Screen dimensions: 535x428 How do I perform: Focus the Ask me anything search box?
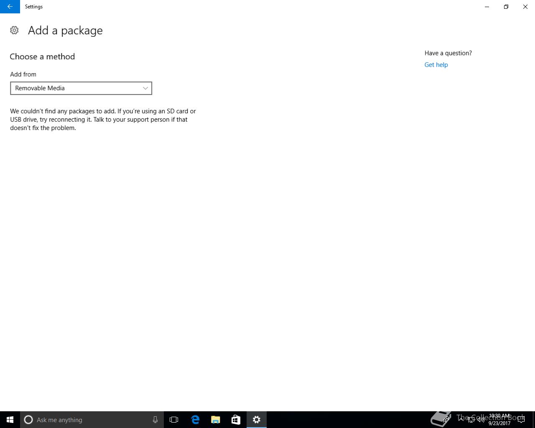pyautogui.click(x=92, y=420)
